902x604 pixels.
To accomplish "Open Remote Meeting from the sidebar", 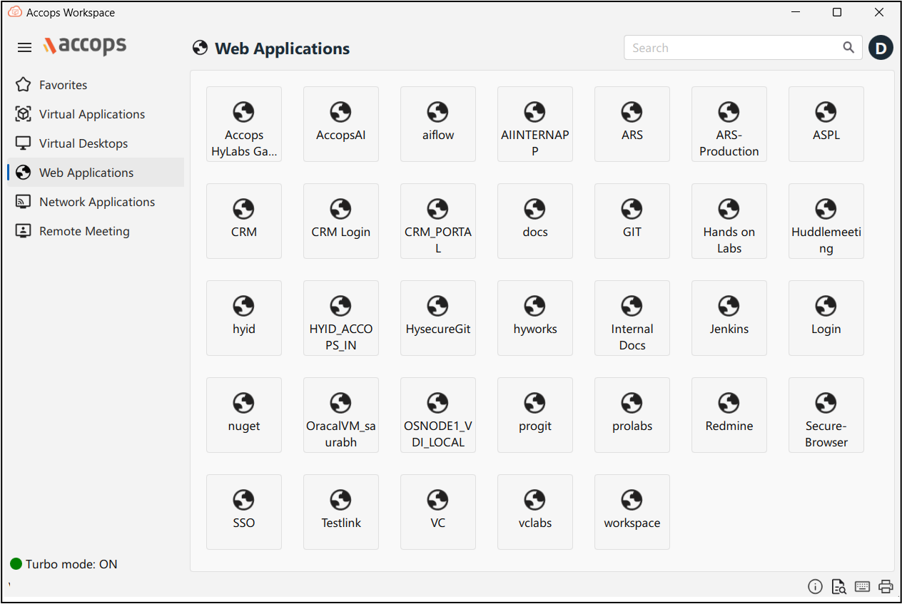I will [x=96, y=231].
